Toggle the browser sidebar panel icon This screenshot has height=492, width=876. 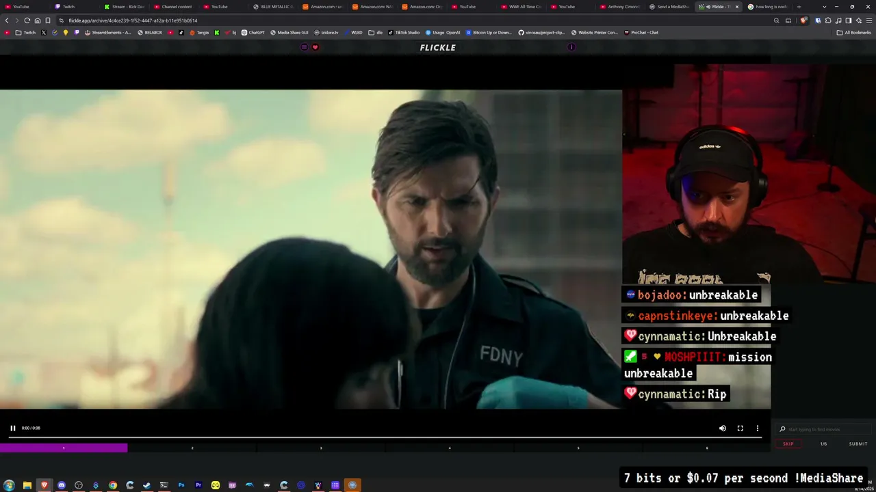[x=849, y=20]
